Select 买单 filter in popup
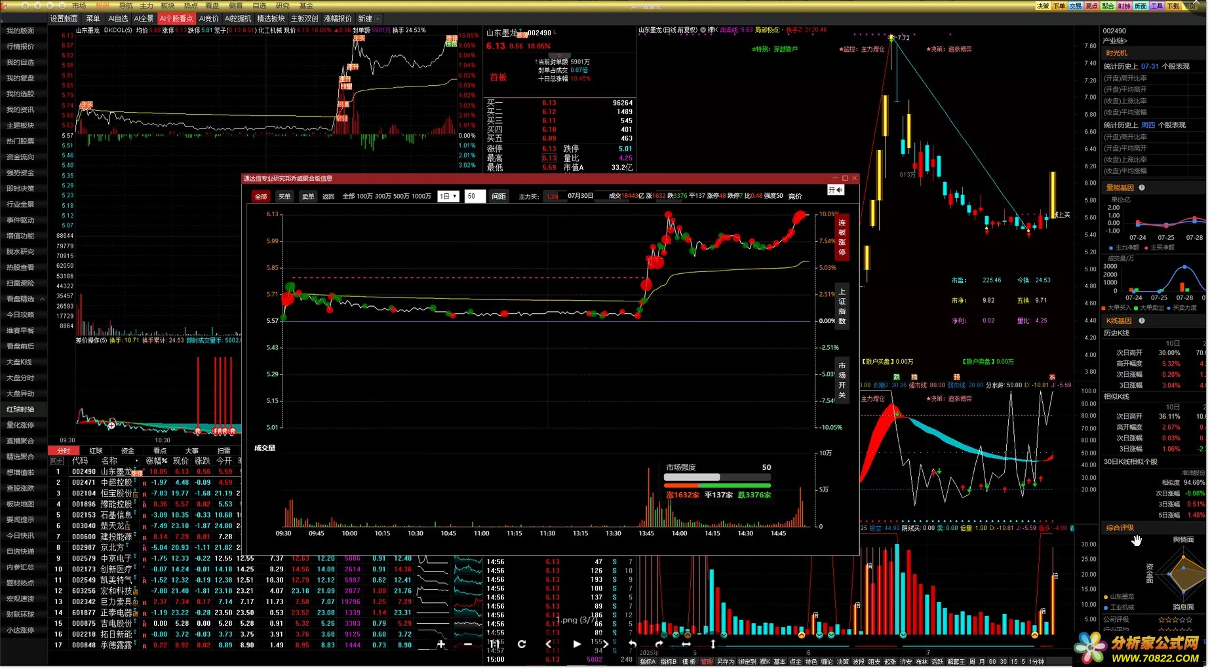Viewport: 1210px width, 669px height. click(285, 197)
